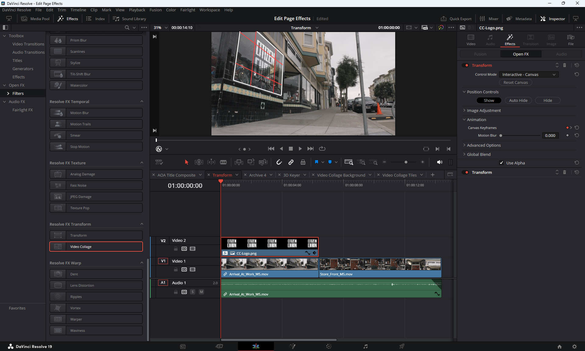
Task: Open the Control Mode dropdown
Action: coord(529,74)
